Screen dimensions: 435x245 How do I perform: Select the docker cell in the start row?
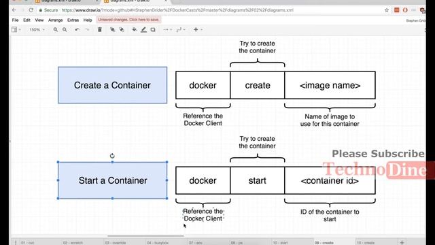click(203, 180)
